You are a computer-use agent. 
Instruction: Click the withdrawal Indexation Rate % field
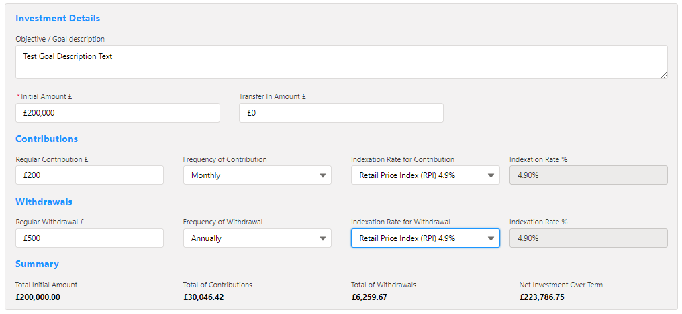pos(588,238)
